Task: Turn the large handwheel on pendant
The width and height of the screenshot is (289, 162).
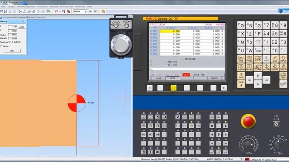Action: [121, 45]
